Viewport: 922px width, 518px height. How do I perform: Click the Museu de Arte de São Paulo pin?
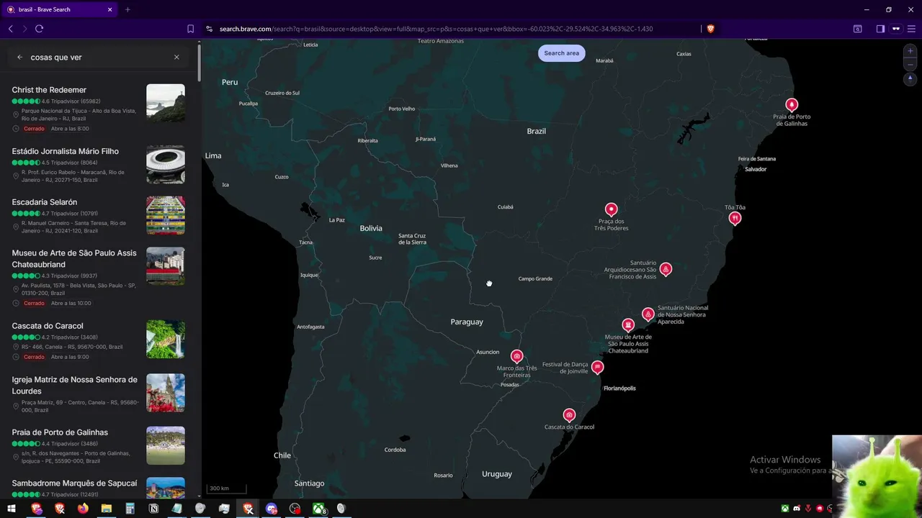(628, 325)
